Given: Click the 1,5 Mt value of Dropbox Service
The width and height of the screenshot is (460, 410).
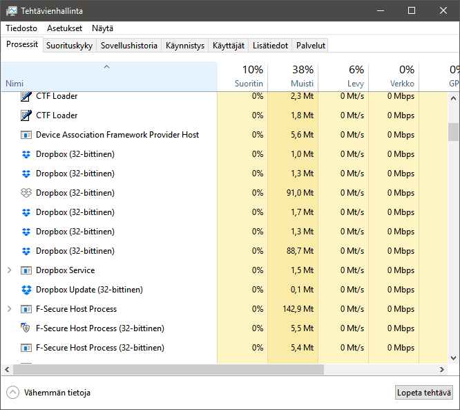Looking at the screenshot, I should point(302,270).
